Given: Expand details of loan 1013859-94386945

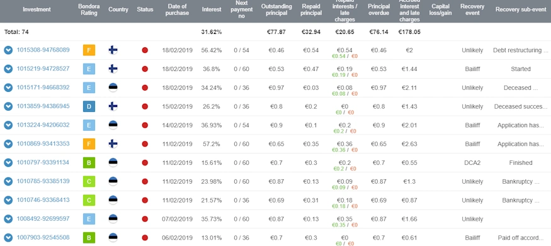Looking at the screenshot, I should (x=8, y=106).
